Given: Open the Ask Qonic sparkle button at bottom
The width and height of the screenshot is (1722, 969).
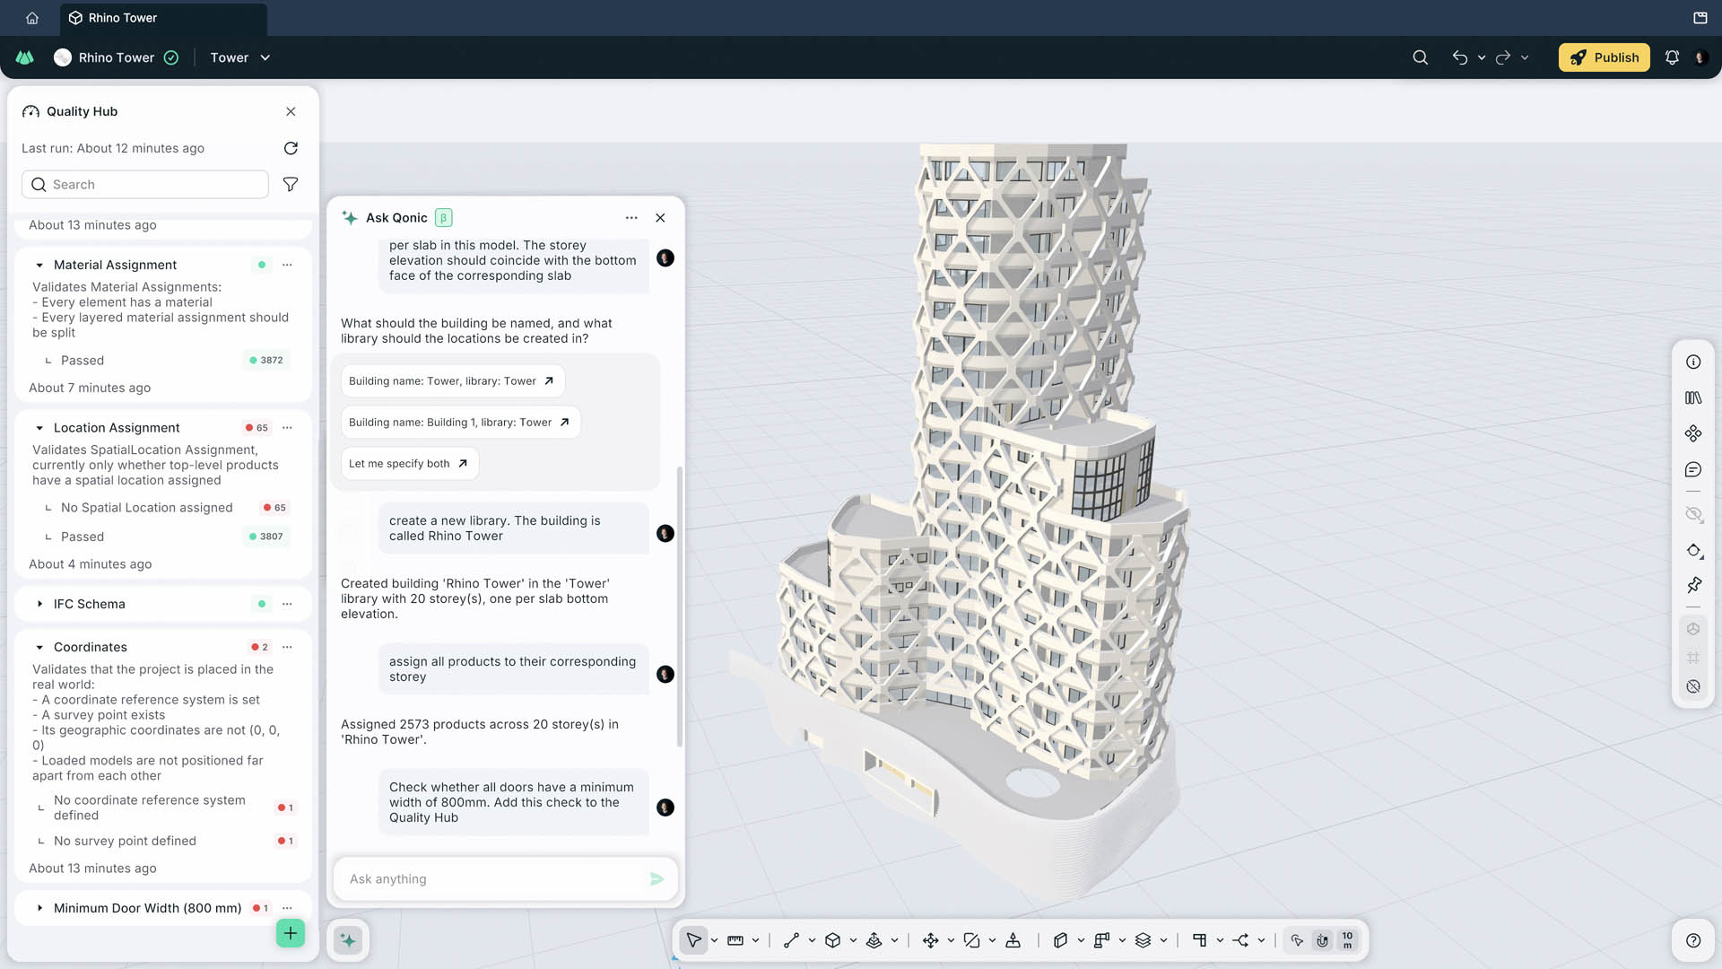Looking at the screenshot, I should [x=348, y=940].
